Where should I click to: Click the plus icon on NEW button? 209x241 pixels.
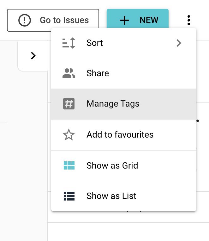(125, 20)
